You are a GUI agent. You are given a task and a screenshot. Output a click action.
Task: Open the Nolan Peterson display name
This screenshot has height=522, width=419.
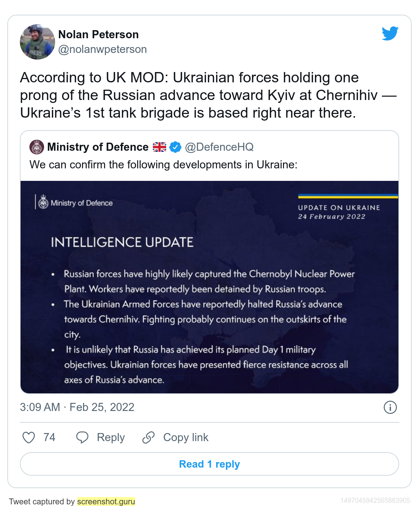point(99,35)
